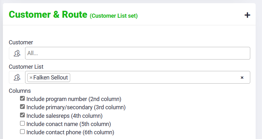Enable the Include contact phone checkbox
This screenshot has height=139, width=262.
click(23, 131)
